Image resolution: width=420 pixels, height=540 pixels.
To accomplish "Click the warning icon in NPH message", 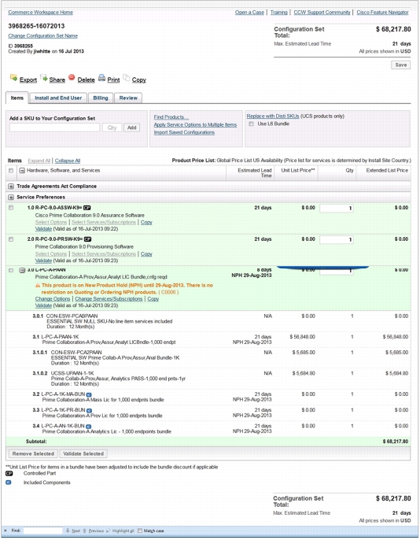I will (38, 285).
